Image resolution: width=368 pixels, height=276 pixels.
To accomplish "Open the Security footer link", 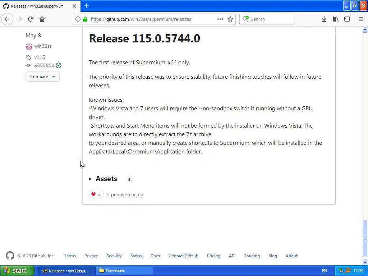I will pyautogui.click(x=114, y=256).
